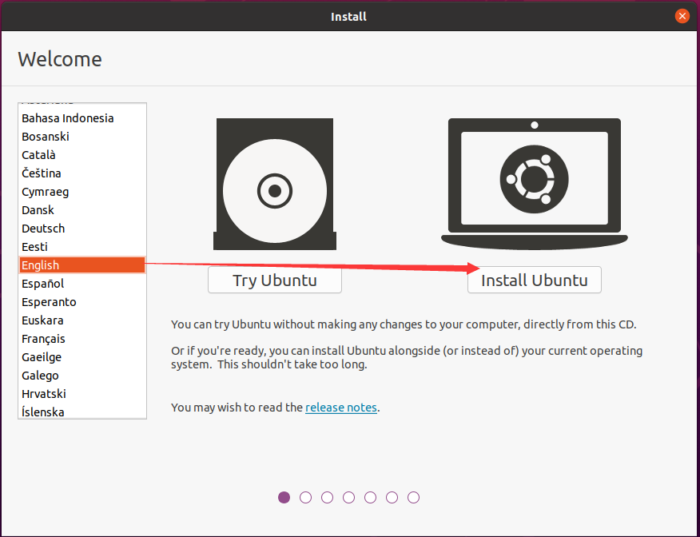The image size is (700, 537).
Task: Close the Install window
Action: [x=682, y=17]
